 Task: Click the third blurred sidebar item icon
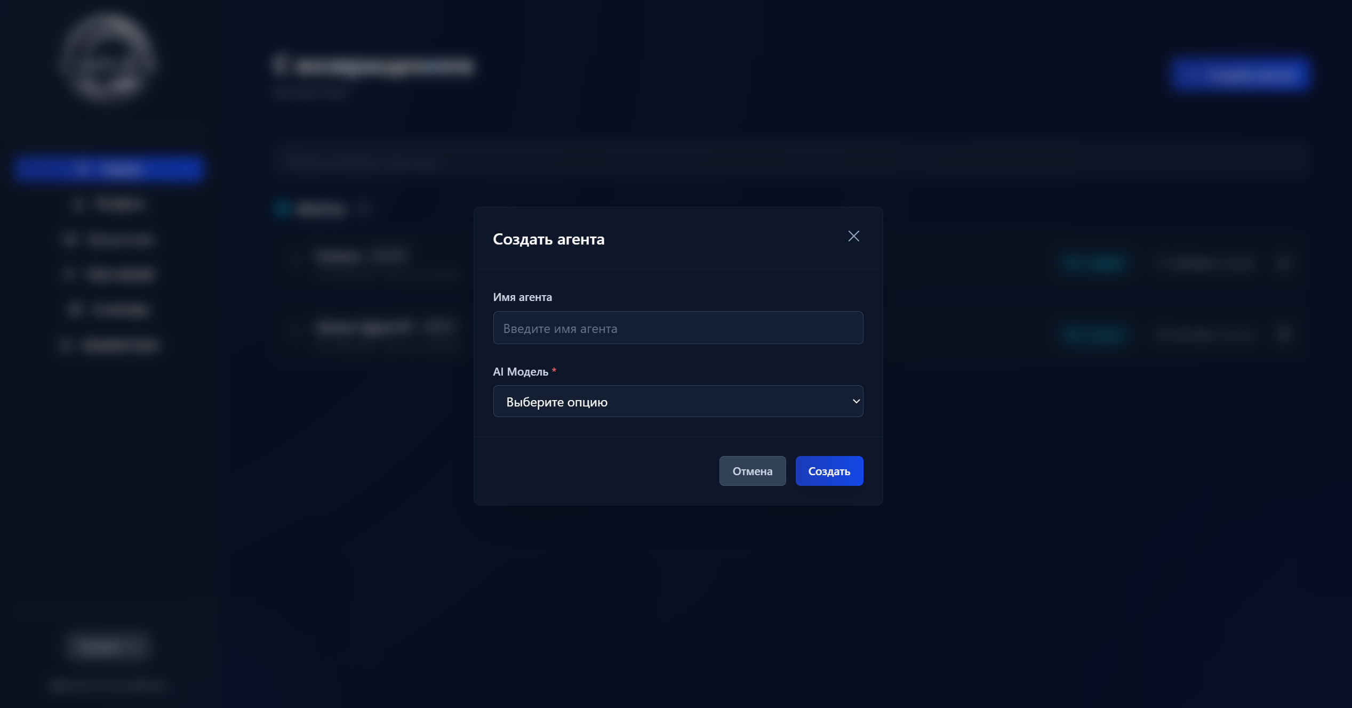pos(69,239)
